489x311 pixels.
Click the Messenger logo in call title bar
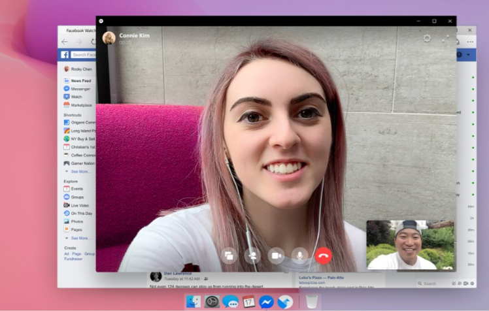click(101, 21)
